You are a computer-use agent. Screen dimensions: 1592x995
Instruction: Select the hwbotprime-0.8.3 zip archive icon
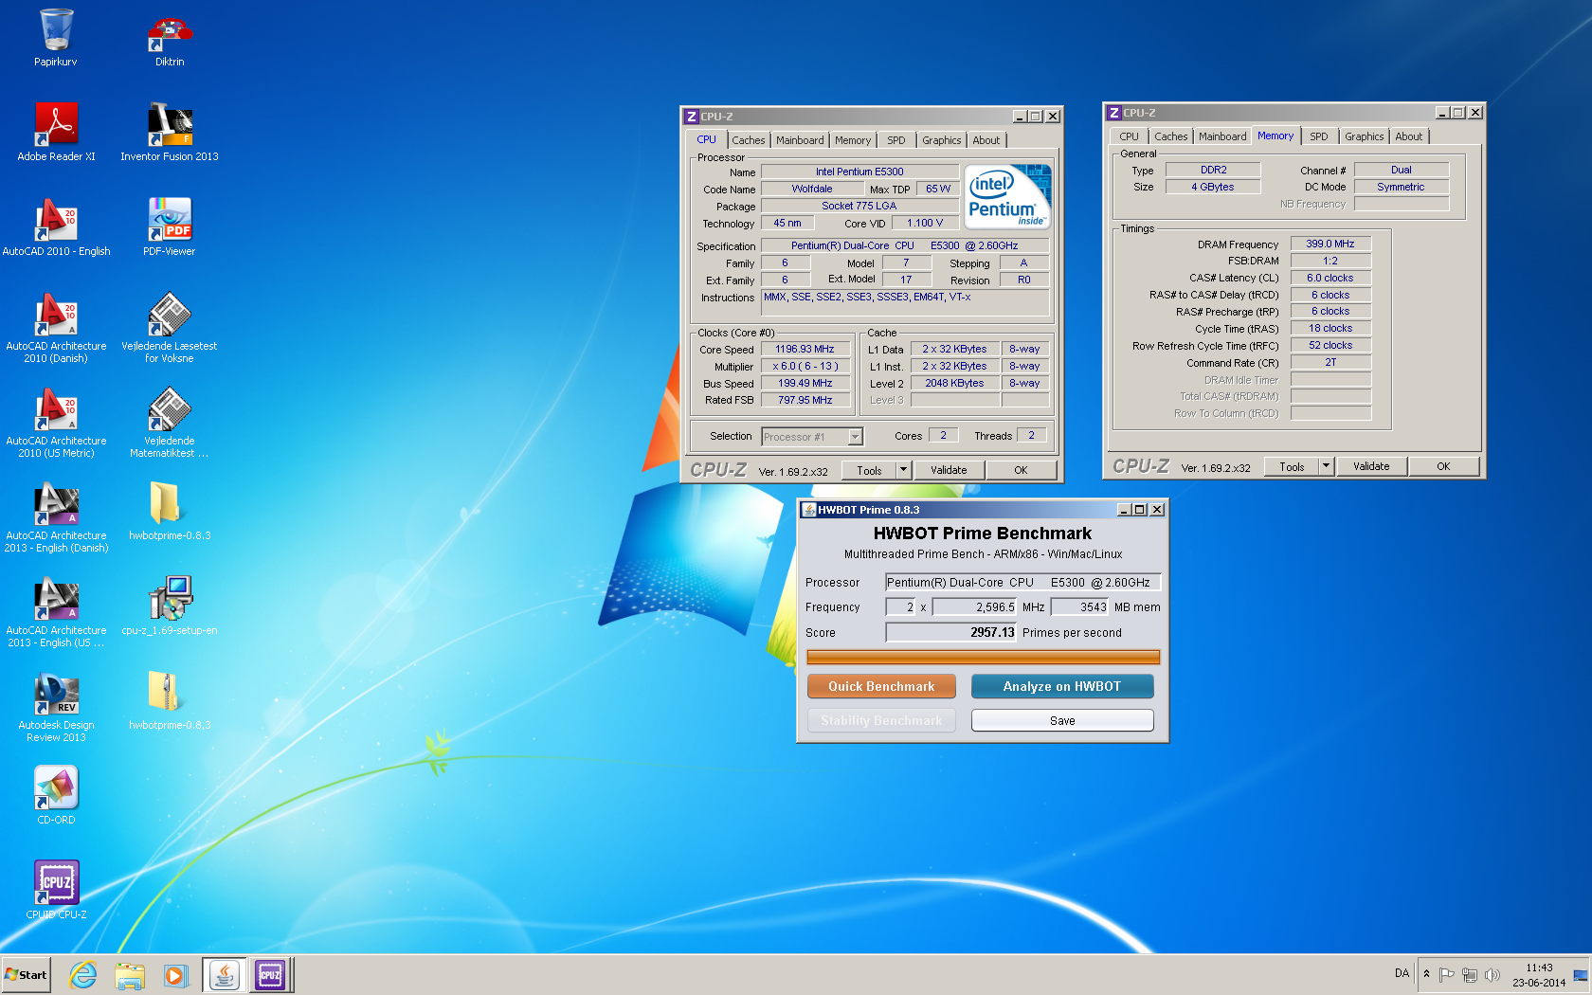click(x=170, y=701)
